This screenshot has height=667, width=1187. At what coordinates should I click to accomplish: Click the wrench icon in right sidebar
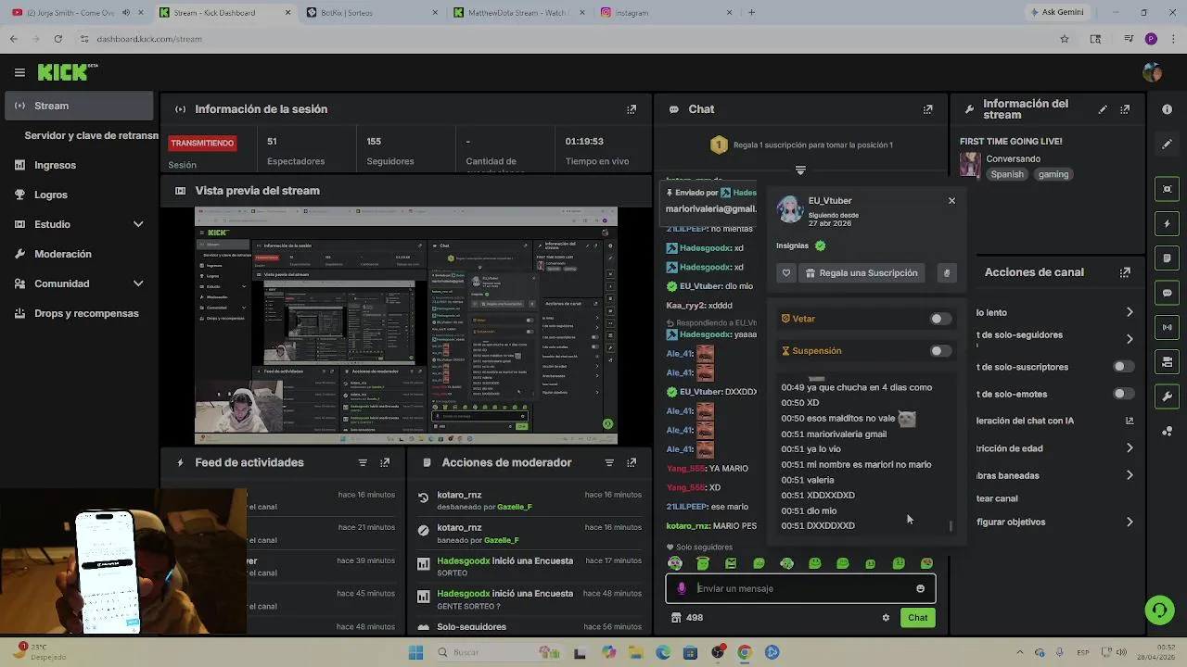pyautogui.click(x=1167, y=396)
